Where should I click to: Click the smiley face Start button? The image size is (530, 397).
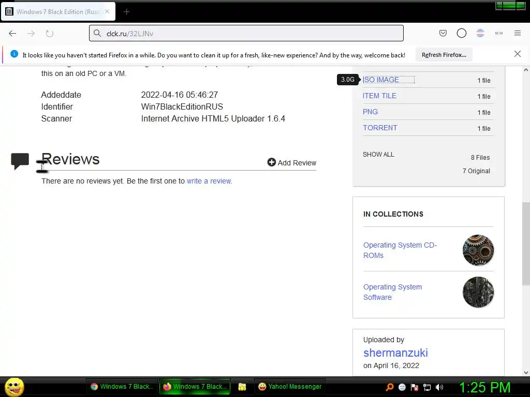[x=14, y=387]
